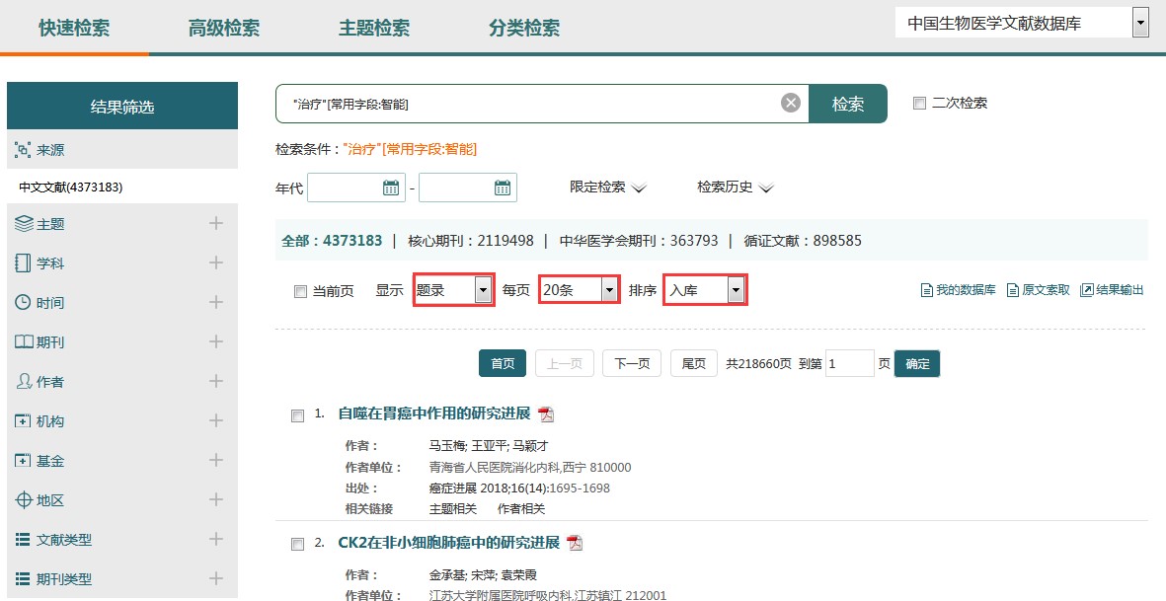
Task: Switch to the 主题检索 tab
Action: coord(374,28)
